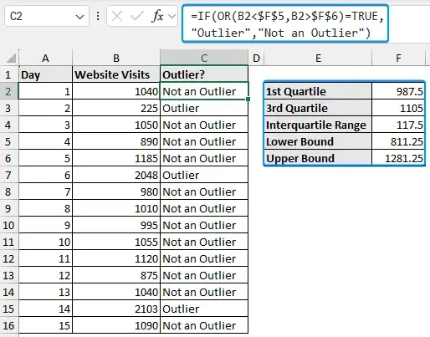Screen dimensions: 430x337
Task: Click the "Day" header cell
Action: 45,74
